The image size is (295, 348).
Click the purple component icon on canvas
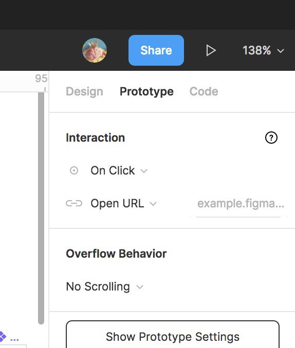[2, 336]
